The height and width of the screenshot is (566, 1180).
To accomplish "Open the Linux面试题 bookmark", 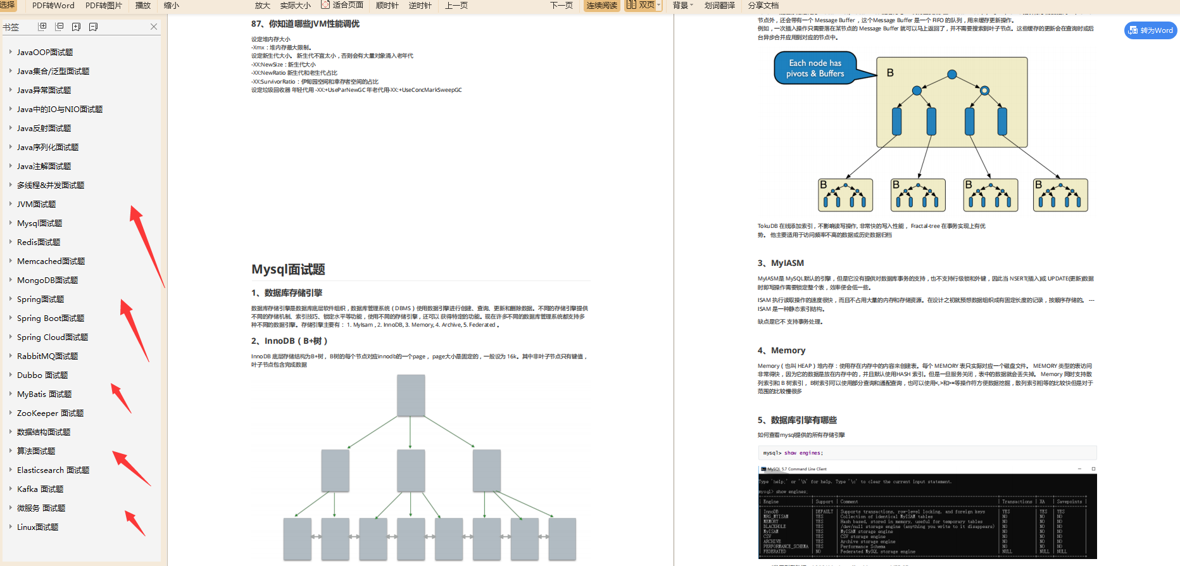I will [x=37, y=527].
